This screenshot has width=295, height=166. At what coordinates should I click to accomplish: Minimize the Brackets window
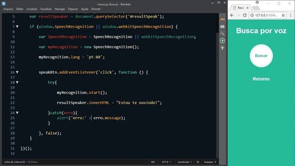tap(212, 3)
